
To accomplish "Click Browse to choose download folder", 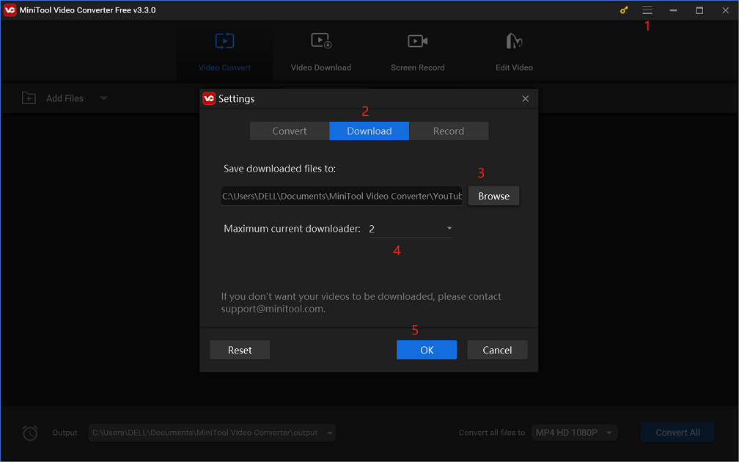I will point(493,196).
